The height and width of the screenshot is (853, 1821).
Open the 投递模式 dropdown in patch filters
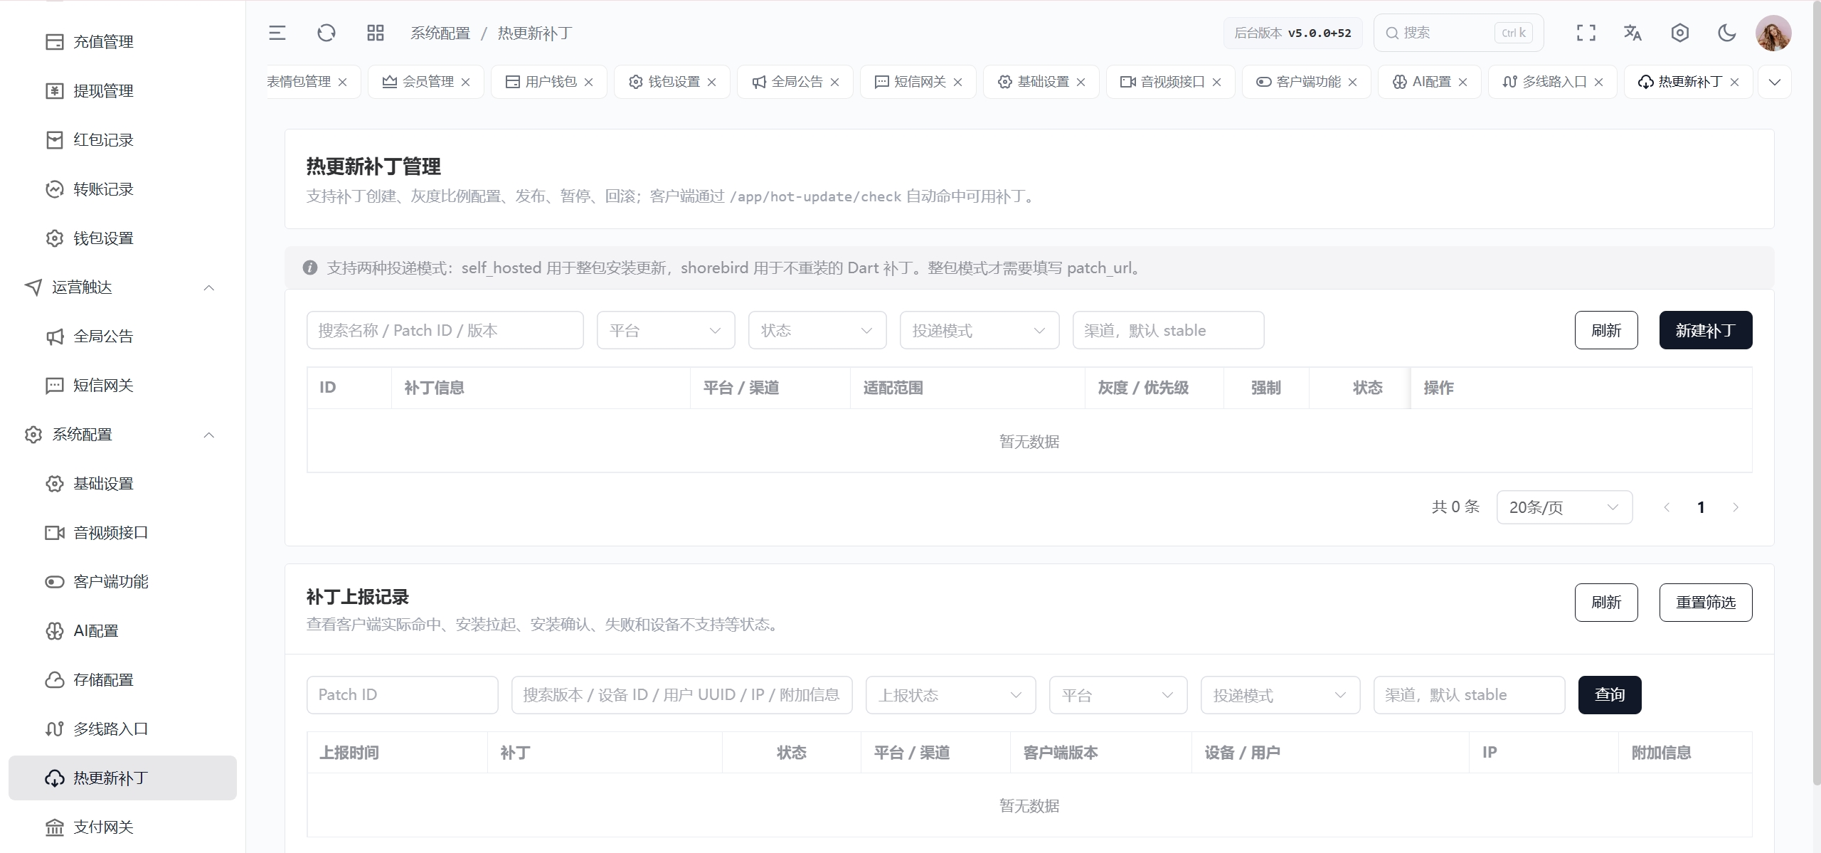tap(979, 330)
